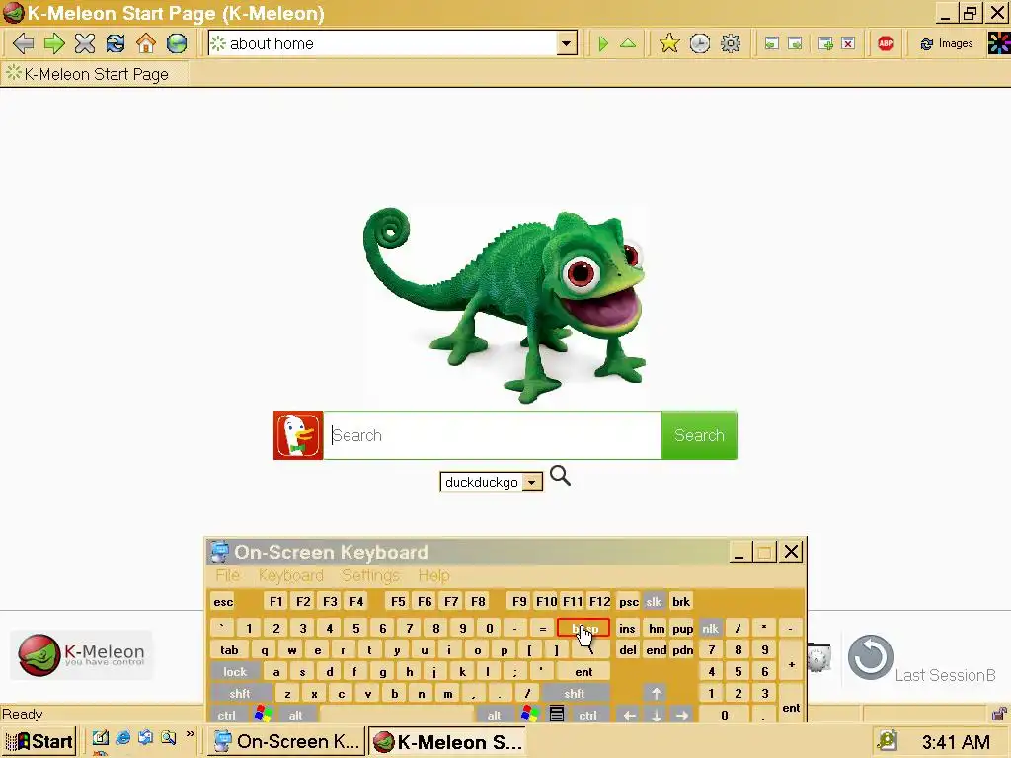Screen dimensions: 1011x758
Task: Launch Internet Explorer from quick launch
Action: 122,738
